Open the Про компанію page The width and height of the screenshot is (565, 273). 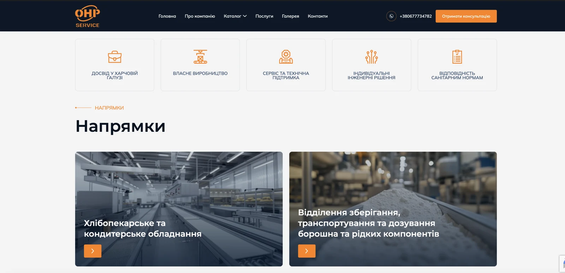click(200, 16)
